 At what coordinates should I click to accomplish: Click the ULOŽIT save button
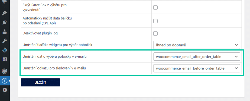point(41,82)
